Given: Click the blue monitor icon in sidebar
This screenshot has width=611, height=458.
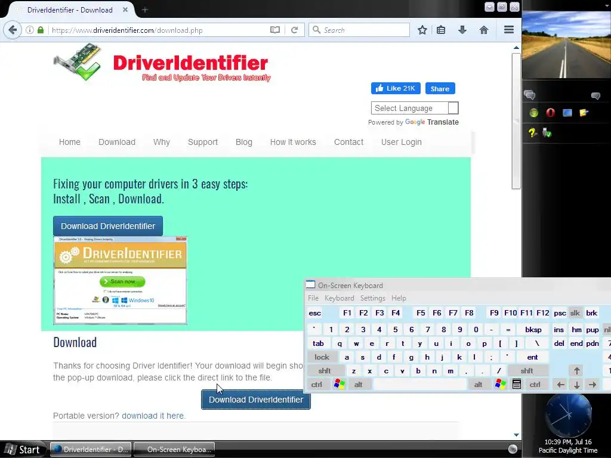Looking at the screenshot, I should [567, 113].
